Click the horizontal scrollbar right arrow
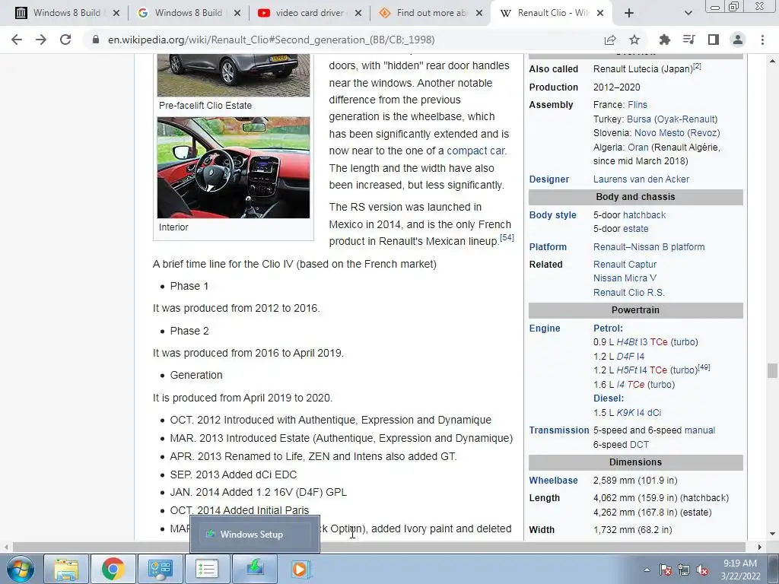This screenshot has height=584, width=779. (x=759, y=547)
